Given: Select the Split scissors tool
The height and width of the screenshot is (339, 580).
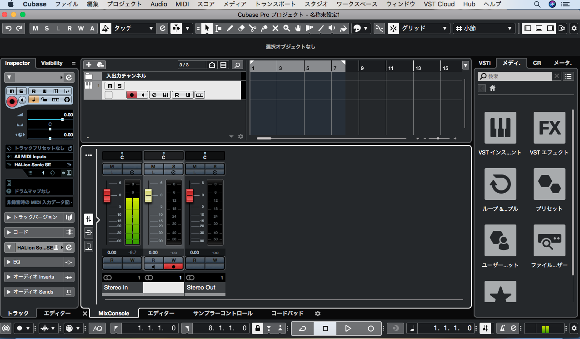Looking at the screenshot, I should (253, 28).
